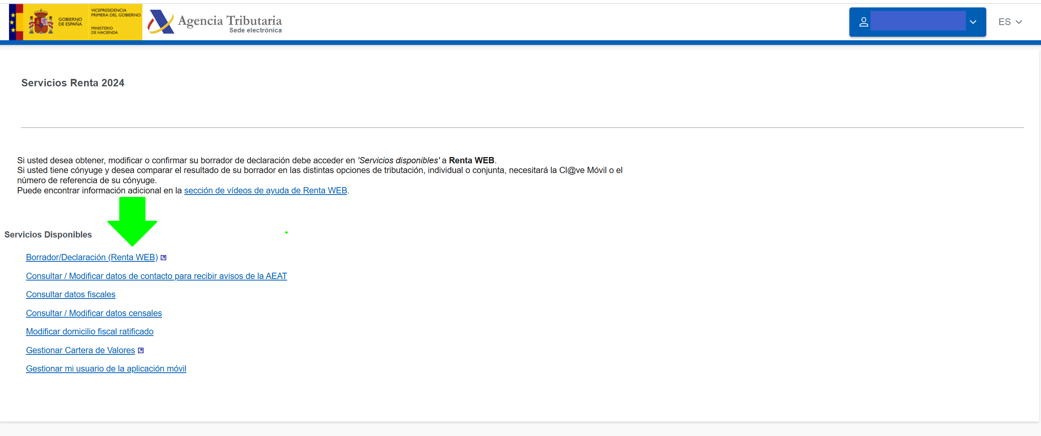Click the Agencia Tributaria logo emblem
1041x436 pixels.
160,22
